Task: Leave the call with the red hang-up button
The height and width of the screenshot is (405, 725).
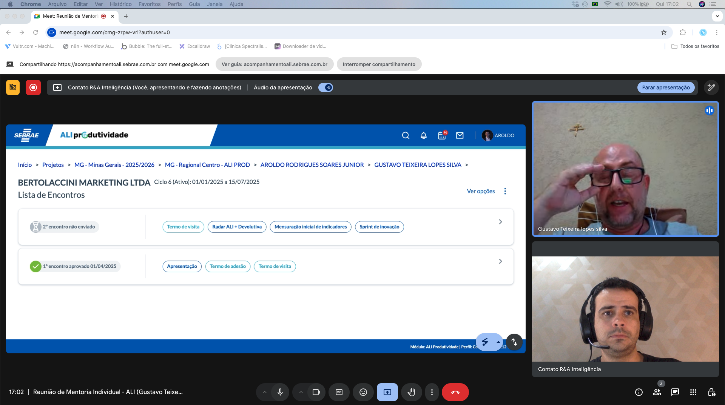Action: click(455, 392)
